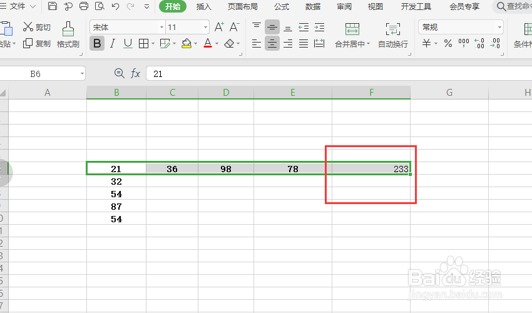Viewport: 532px width, 313px height.
Task: Switch to the 视图 (View) tab
Action: coord(376,6)
